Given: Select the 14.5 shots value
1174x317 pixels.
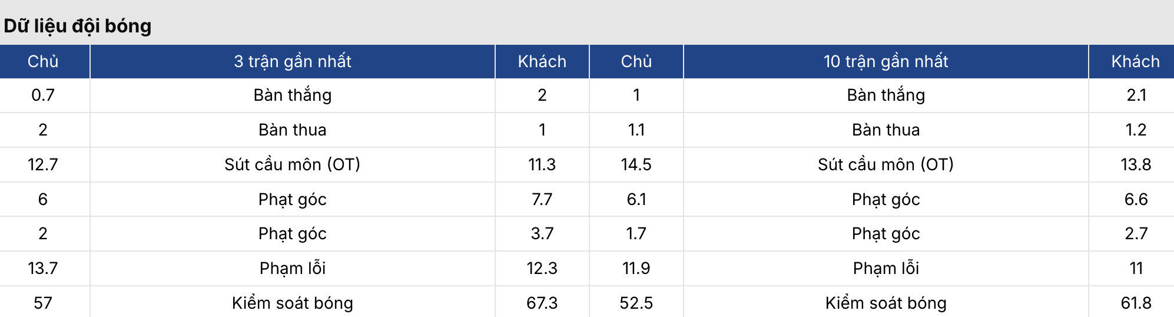Looking at the screenshot, I should (x=636, y=164).
